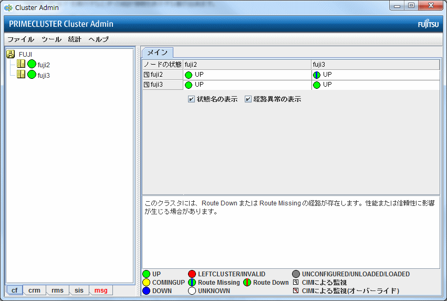Open the ツール menu
Image resolution: width=447 pixels, height=301 pixels.
(x=51, y=39)
